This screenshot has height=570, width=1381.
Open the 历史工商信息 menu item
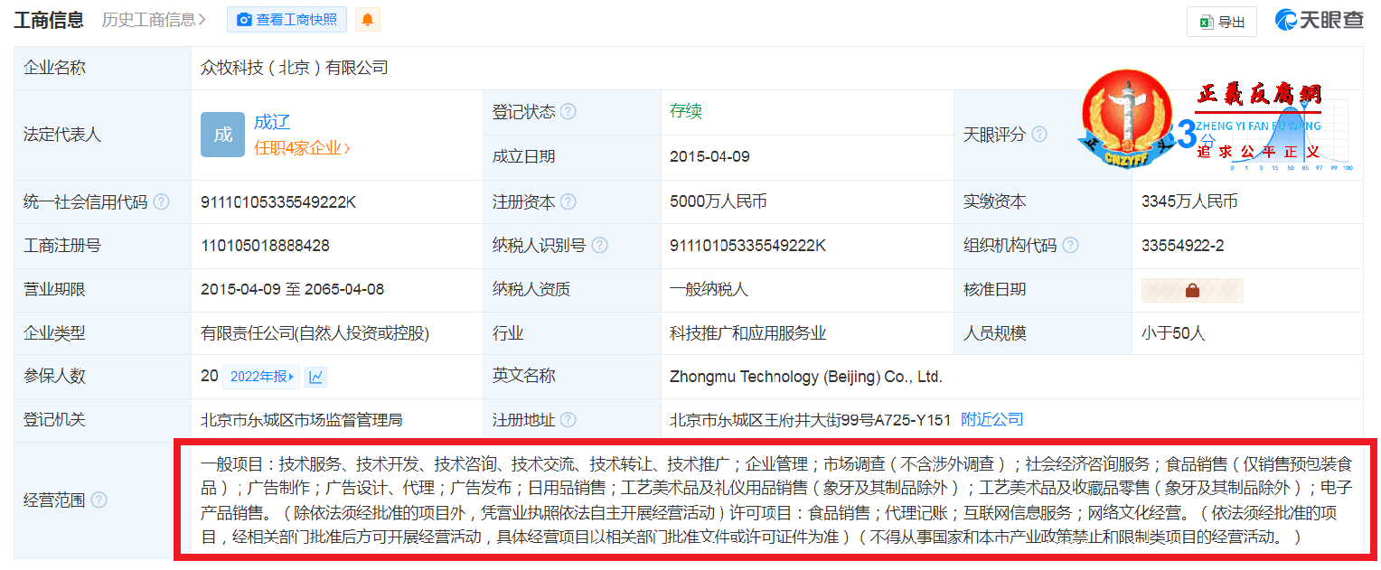pos(150,19)
